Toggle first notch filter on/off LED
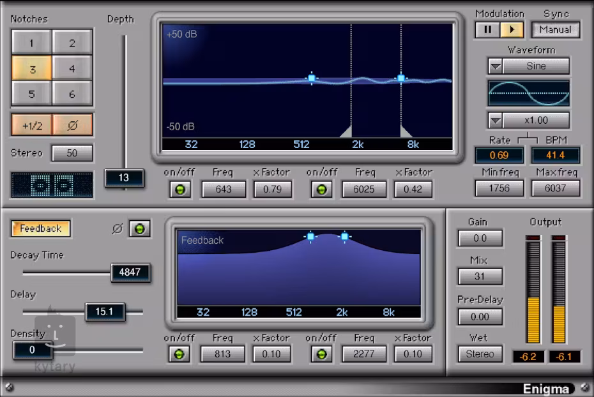 (181, 190)
